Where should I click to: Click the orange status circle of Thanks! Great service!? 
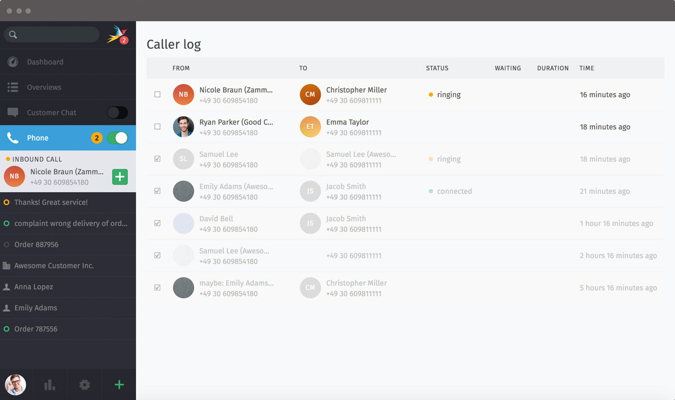pyautogui.click(x=7, y=202)
